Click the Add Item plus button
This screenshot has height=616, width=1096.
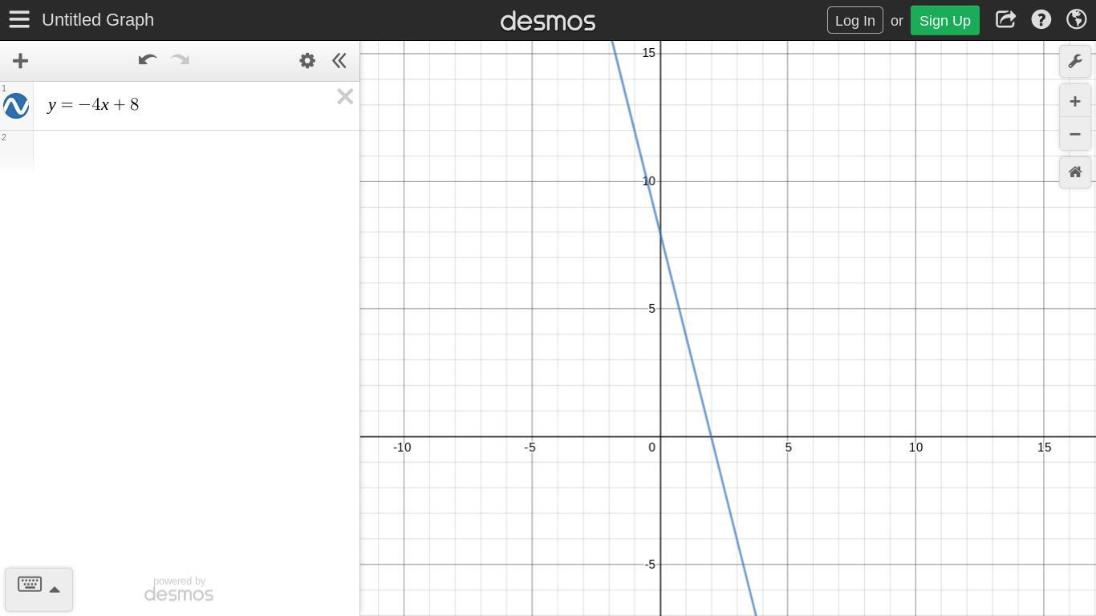click(20, 60)
